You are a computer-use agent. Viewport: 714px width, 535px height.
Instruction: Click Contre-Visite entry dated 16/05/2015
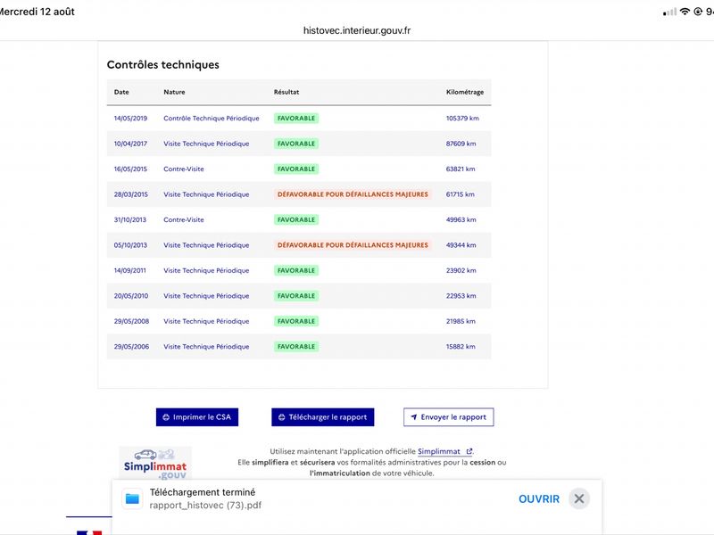184,169
